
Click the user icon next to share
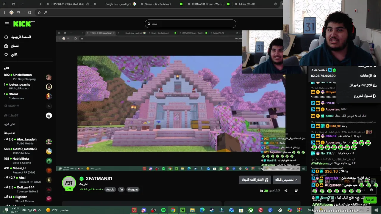point(296,191)
